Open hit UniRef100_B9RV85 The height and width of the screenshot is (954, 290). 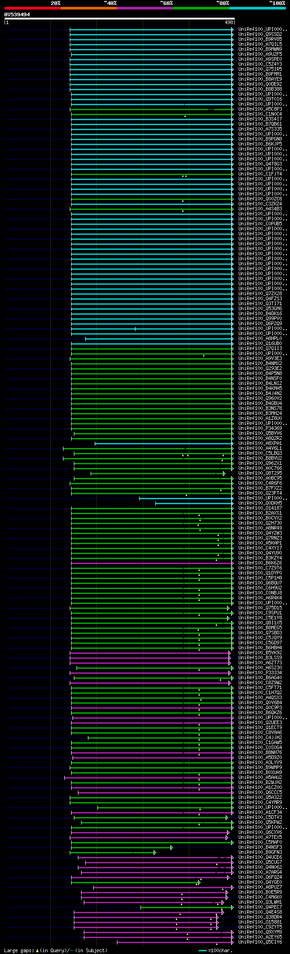pos(260,39)
